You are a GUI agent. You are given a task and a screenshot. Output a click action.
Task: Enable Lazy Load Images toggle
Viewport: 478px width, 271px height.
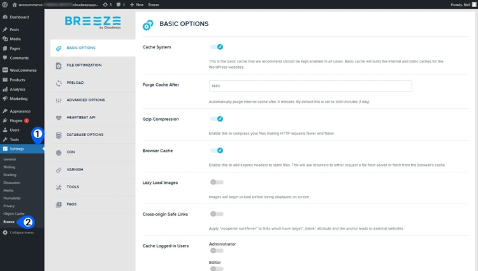pos(217,182)
